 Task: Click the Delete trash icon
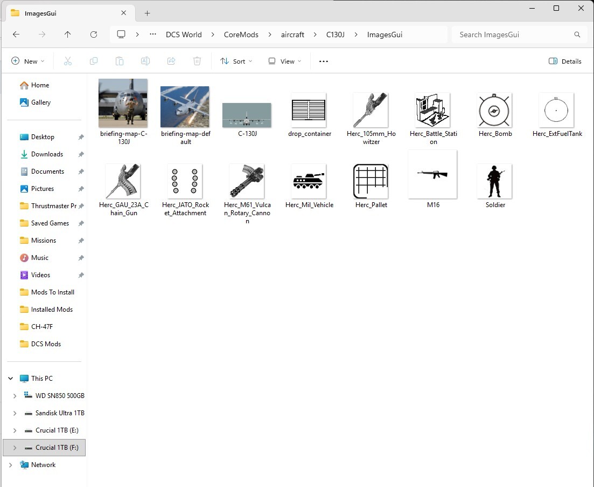(197, 61)
